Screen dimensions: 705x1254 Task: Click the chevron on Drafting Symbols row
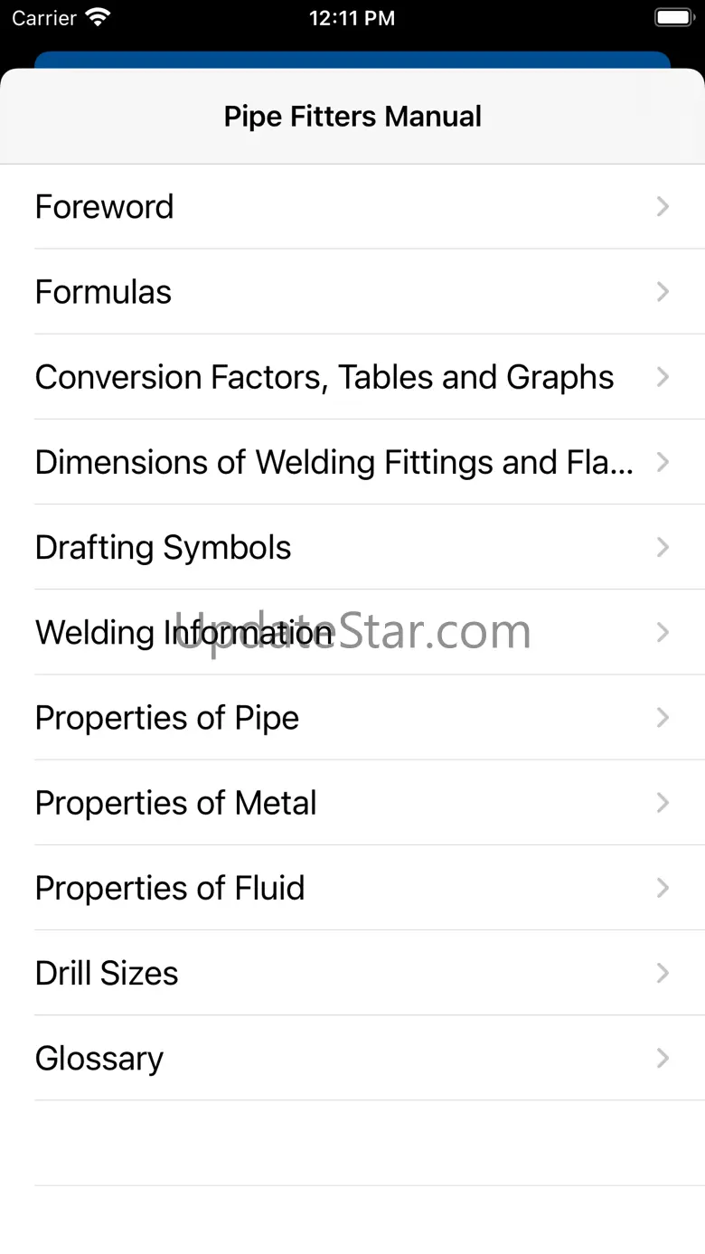(663, 547)
